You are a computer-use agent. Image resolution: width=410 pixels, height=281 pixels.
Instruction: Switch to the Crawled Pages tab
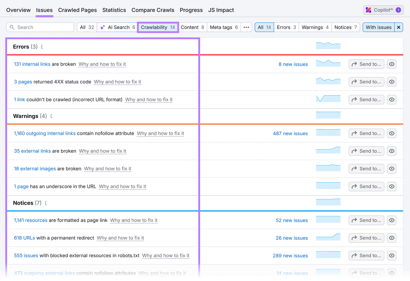(77, 10)
